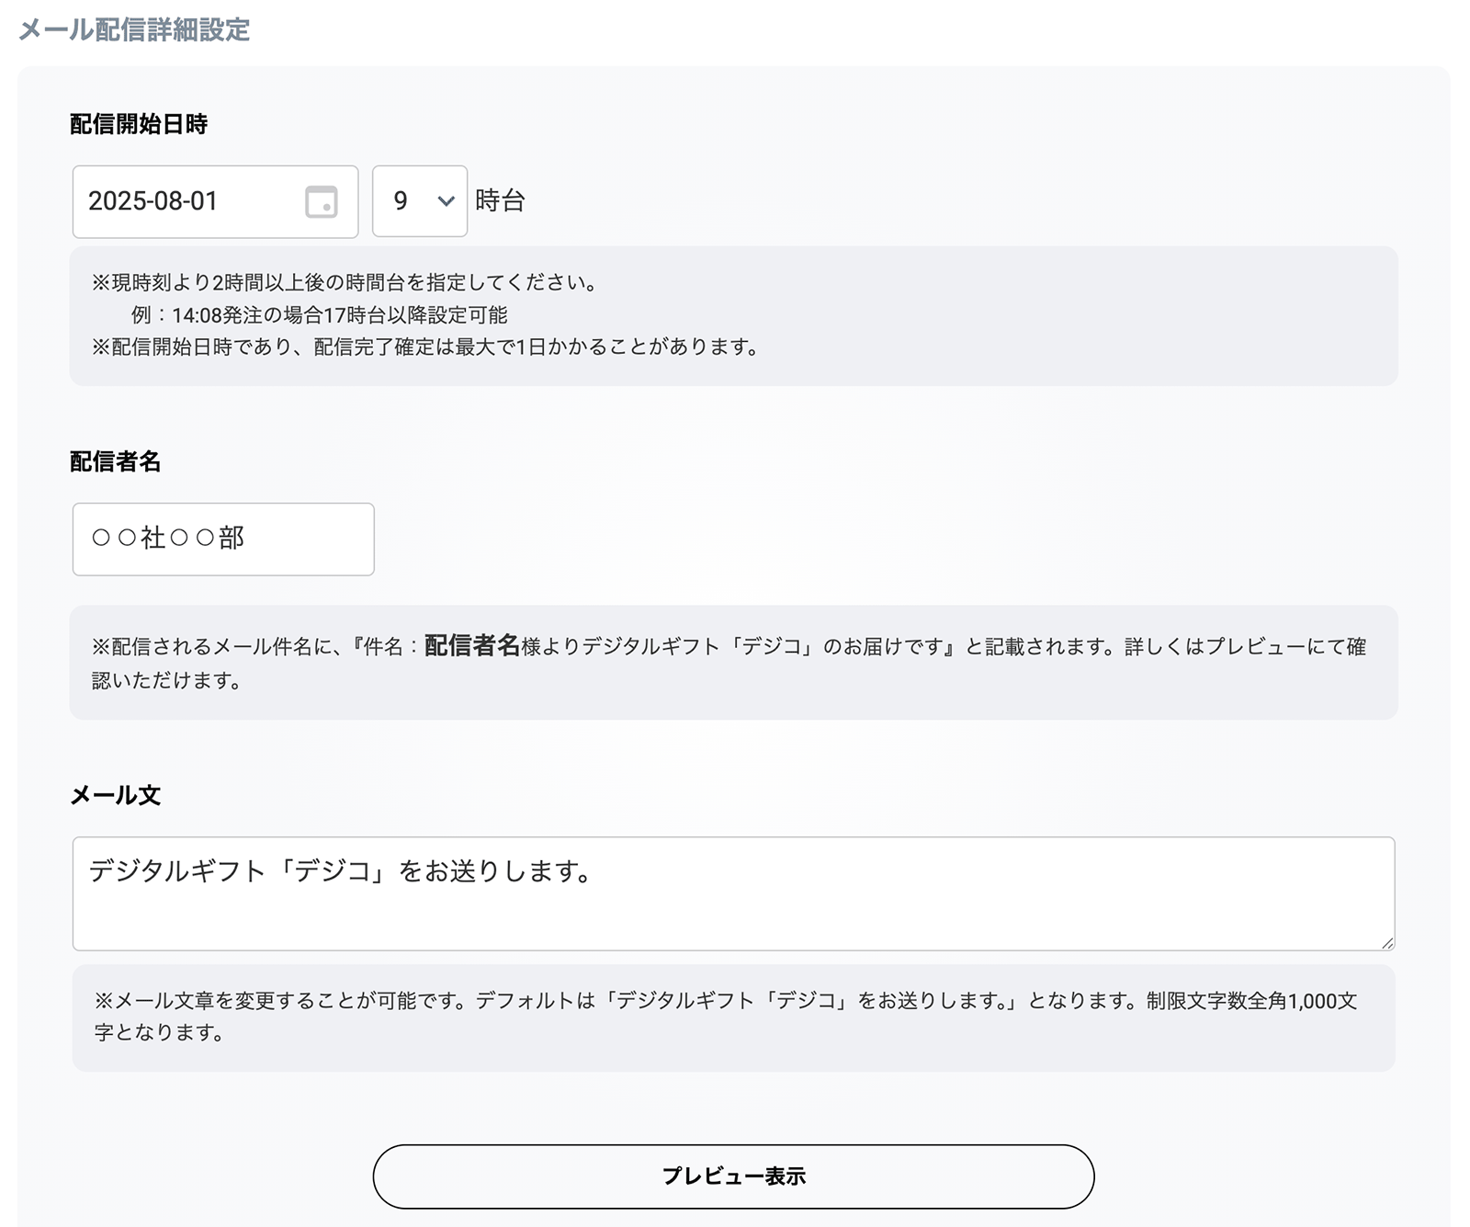Click example line 14:08発注の場合17時台以降設定可能

[x=319, y=315]
